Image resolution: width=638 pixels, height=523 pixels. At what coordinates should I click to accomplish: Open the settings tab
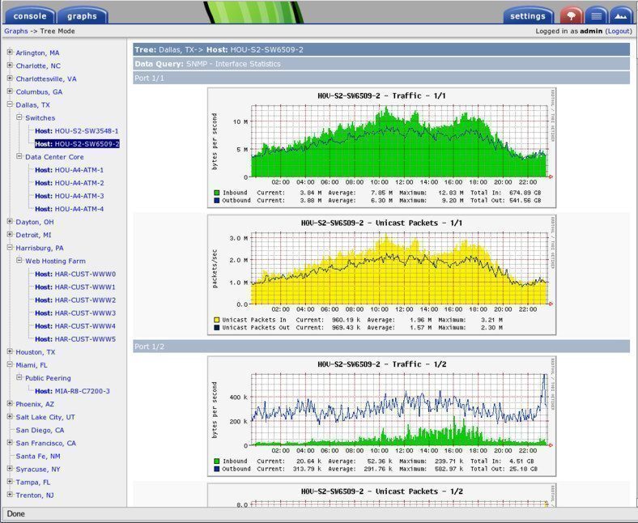[x=528, y=15]
